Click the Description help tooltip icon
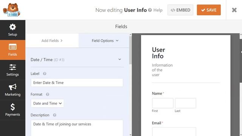The image size is (242, 136). pyautogui.click(x=54, y=115)
